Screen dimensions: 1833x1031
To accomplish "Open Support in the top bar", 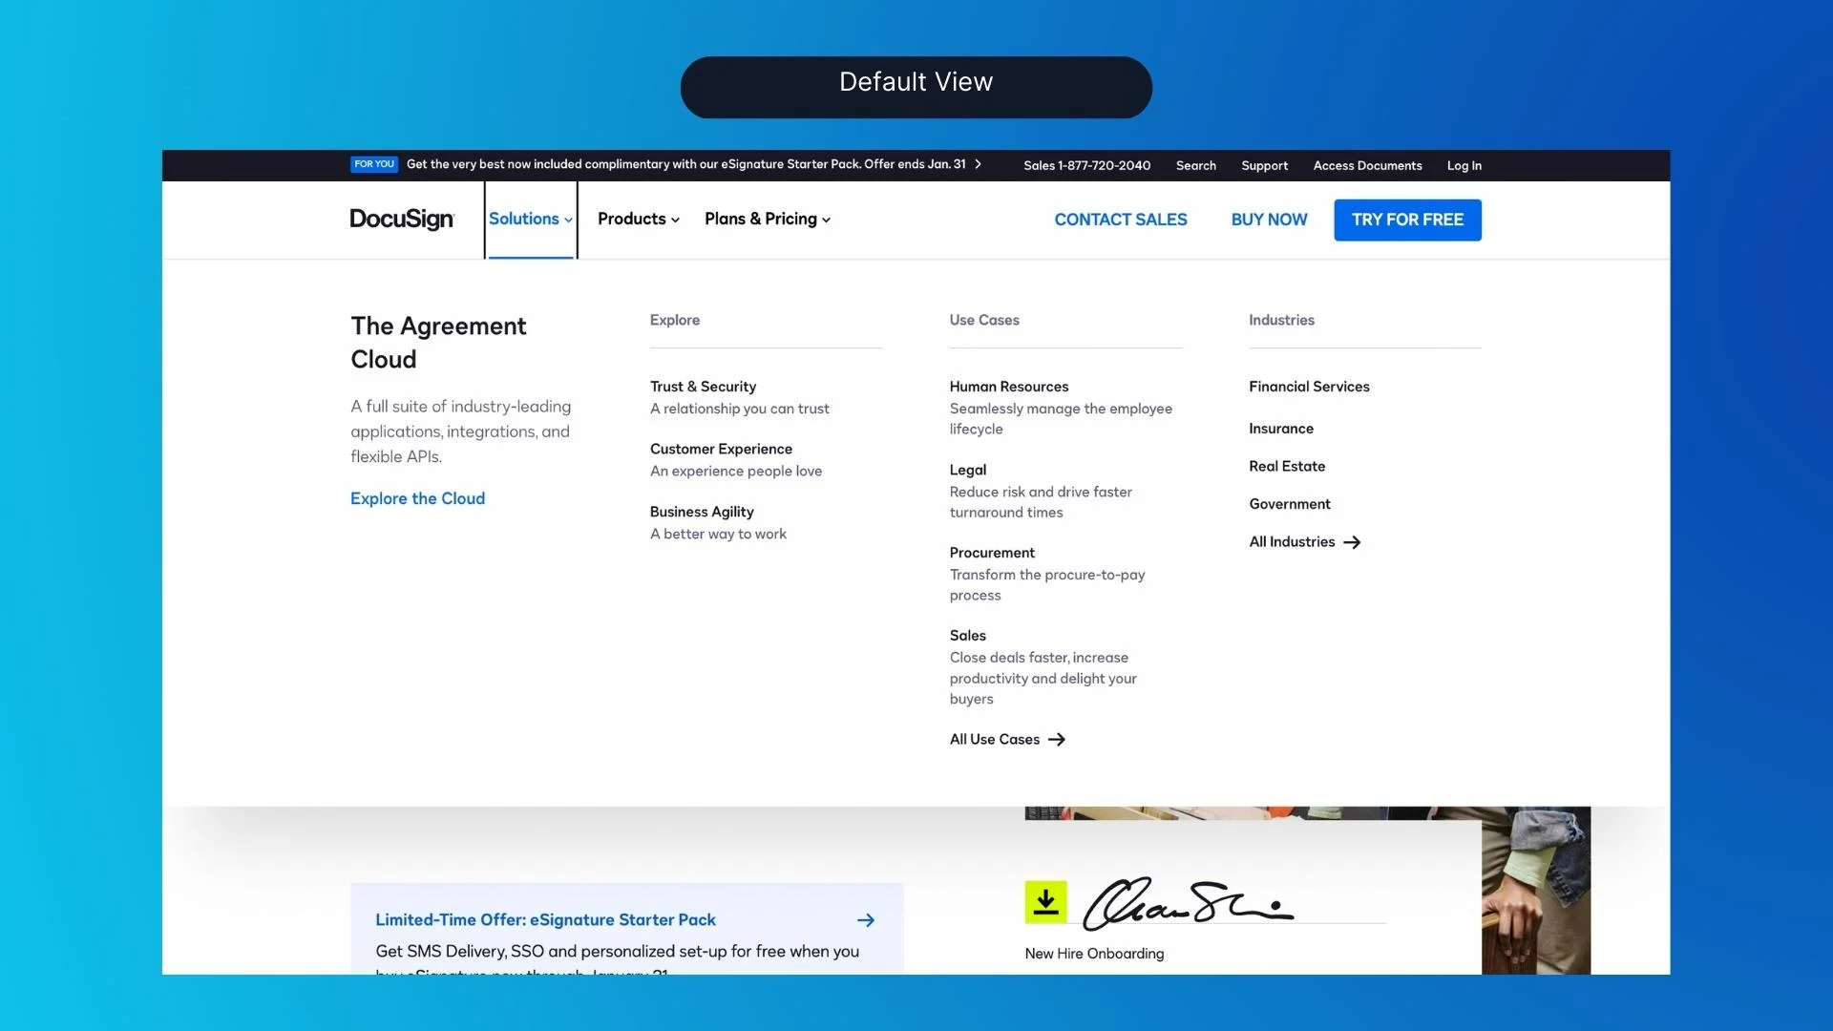I will 1265,165.
